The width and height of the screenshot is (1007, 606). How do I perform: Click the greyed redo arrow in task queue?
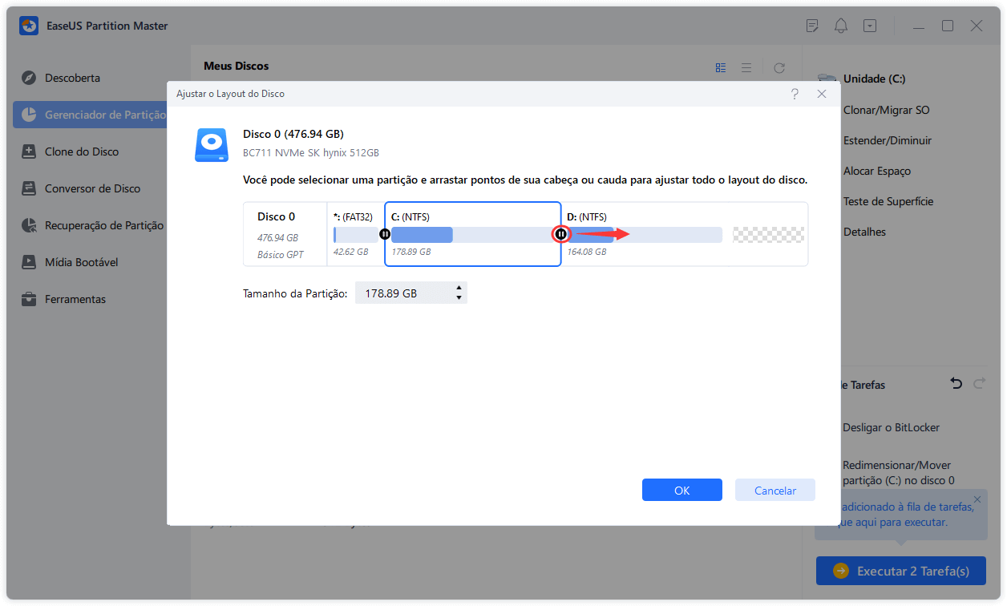[979, 384]
